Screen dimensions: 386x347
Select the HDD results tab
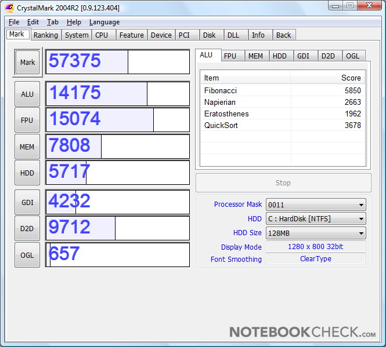click(x=281, y=56)
